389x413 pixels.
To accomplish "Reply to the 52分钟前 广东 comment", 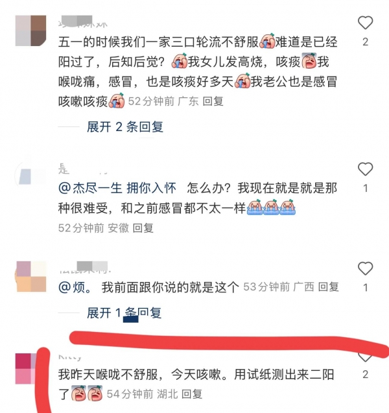I will tap(213, 101).
